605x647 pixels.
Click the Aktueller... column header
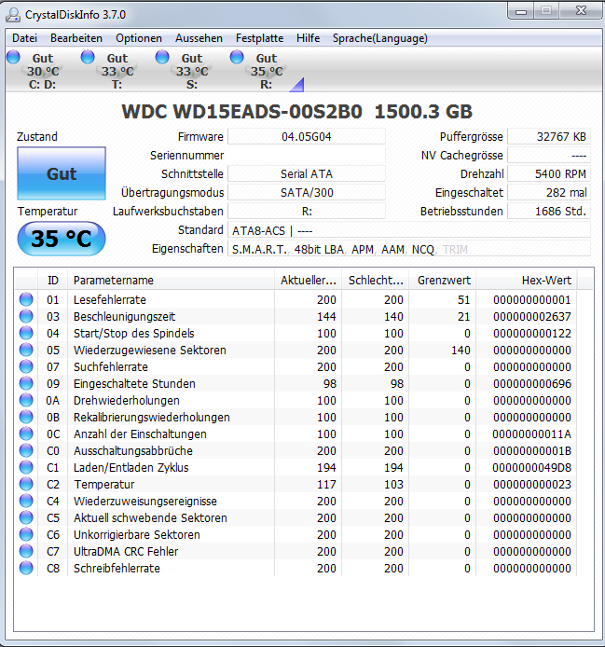tap(309, 281)
